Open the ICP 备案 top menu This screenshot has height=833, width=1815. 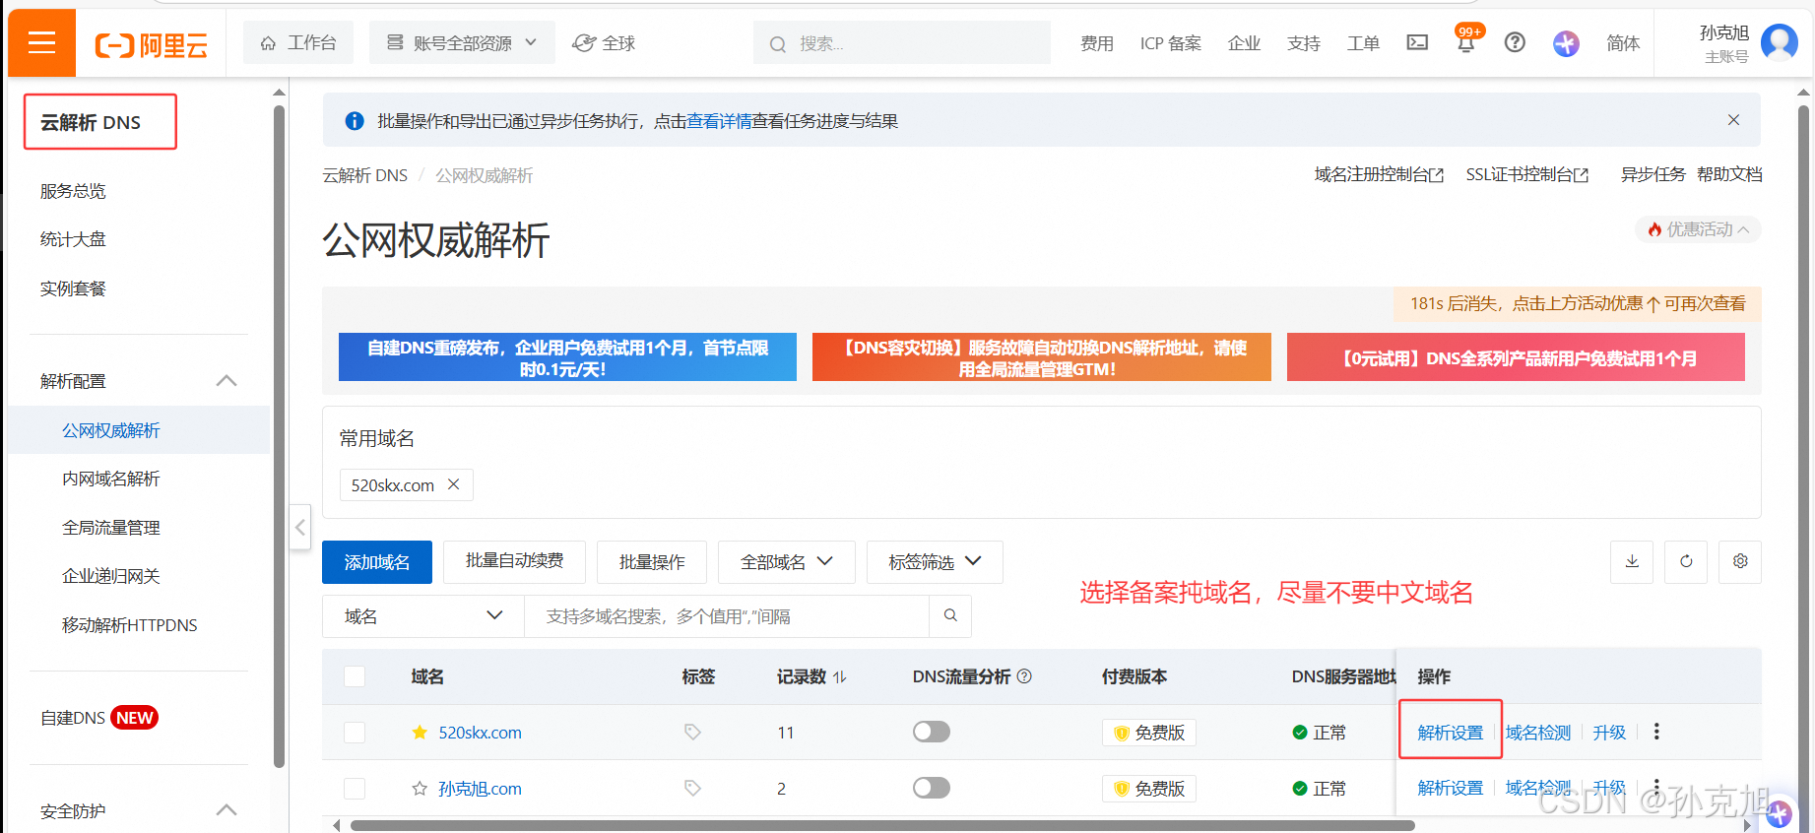coord(1170,42)
